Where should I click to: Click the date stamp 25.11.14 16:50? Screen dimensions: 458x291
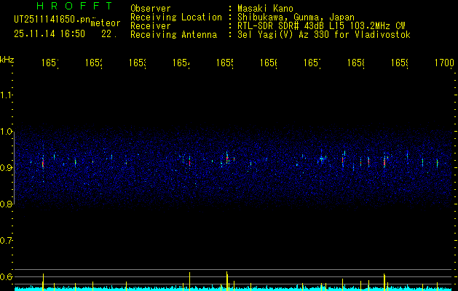pyautogui.click(x=50, y=34)
